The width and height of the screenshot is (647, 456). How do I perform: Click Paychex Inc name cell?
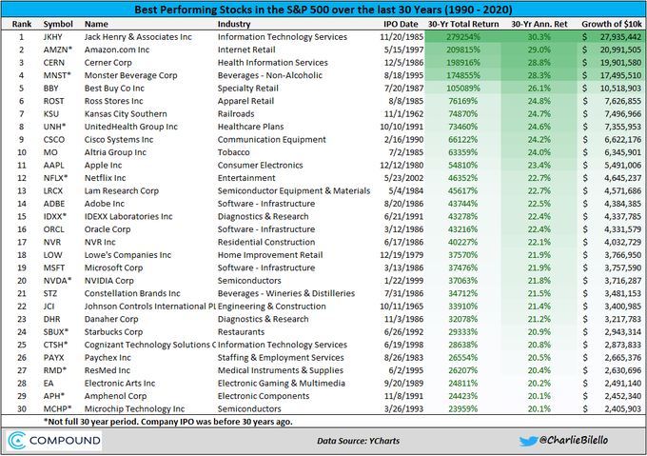[108, 357]
